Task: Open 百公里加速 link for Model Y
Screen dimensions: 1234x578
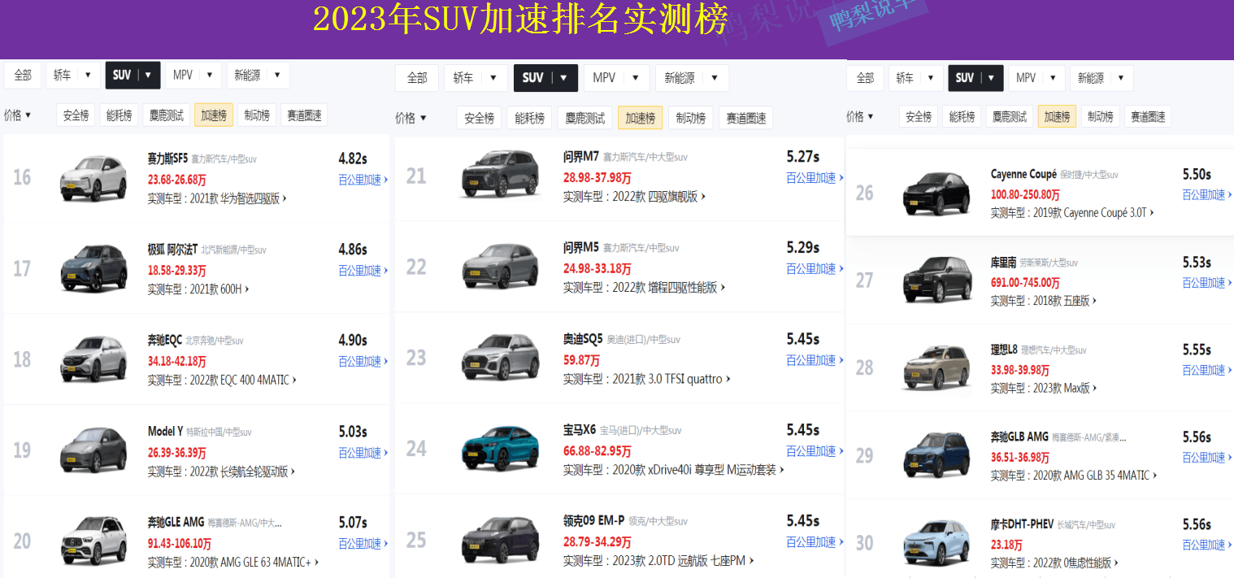Action: (x=363, y=453)
